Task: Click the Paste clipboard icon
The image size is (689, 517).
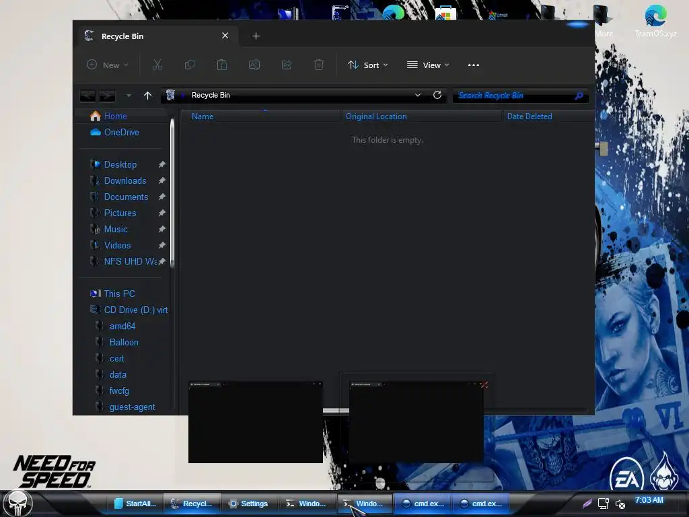Action: 222,65
